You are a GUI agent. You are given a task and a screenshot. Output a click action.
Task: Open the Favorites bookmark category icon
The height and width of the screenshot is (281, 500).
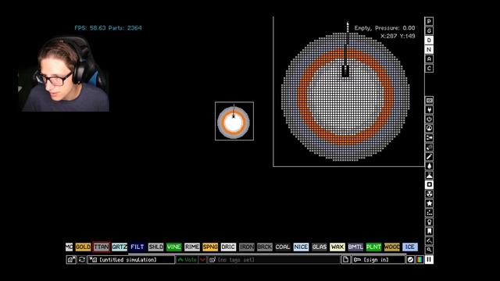(x=429, y=231)
